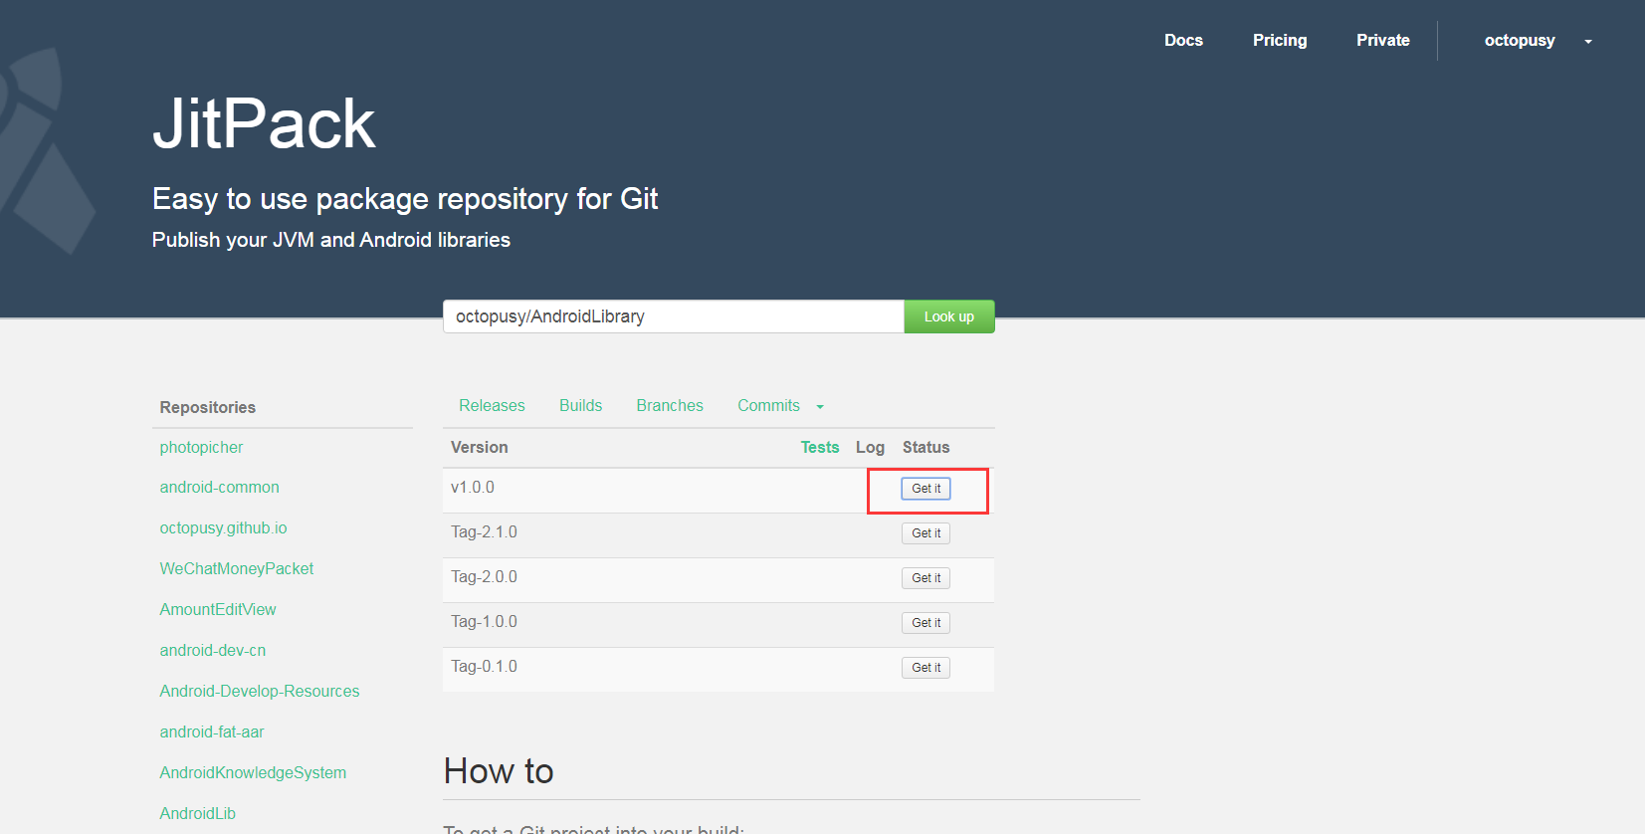Open the android-common repository
This screenshot has height=834, width=1645.
click(x=219, y=487)
